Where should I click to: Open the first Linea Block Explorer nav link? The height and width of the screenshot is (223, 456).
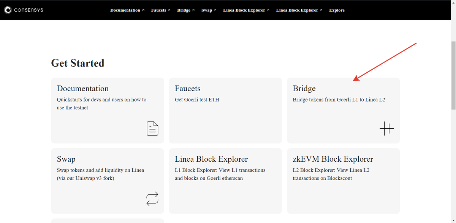point(246,10)
